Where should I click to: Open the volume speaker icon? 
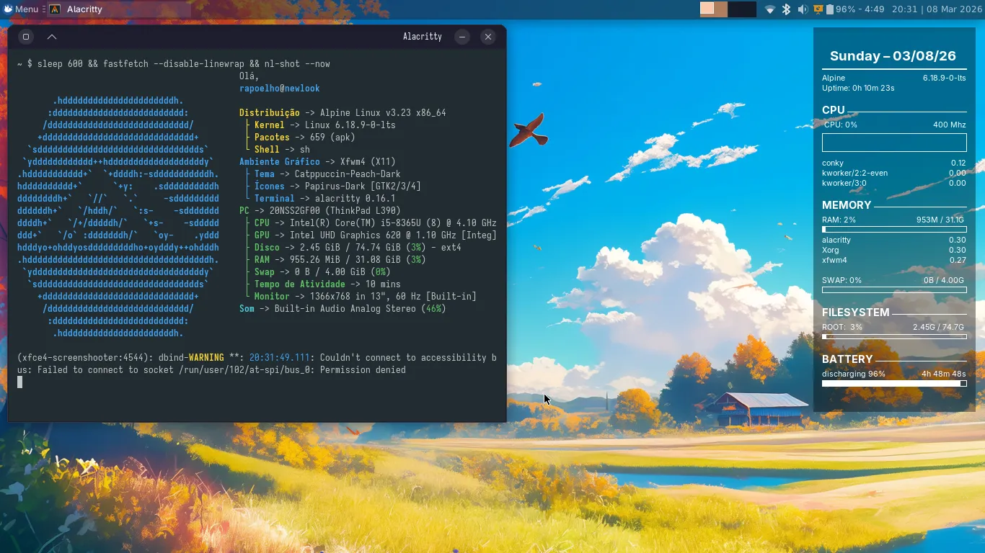(803, 9)
